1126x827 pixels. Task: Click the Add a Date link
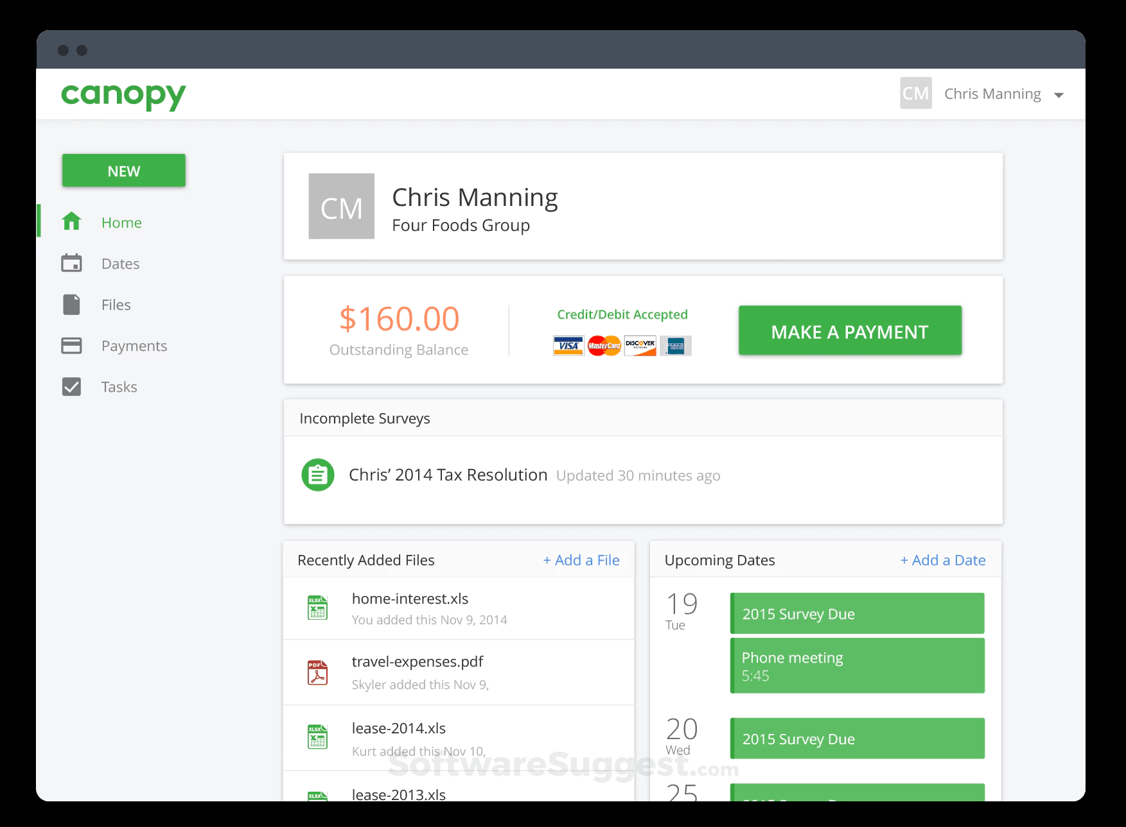pyautogui.click(x=943, y=559)
